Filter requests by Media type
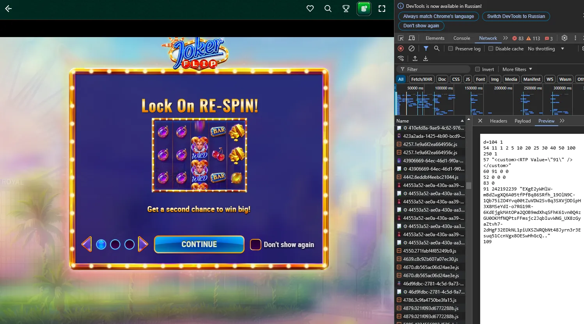This screenshot has width=584, height=324. [x=511, y=79]
